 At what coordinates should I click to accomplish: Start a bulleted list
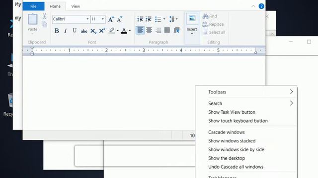(158, 19)
